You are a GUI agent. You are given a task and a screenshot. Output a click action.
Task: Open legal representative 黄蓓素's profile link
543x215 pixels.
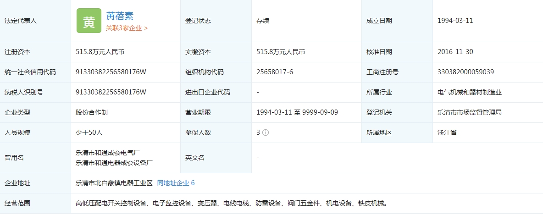(119, 16)
